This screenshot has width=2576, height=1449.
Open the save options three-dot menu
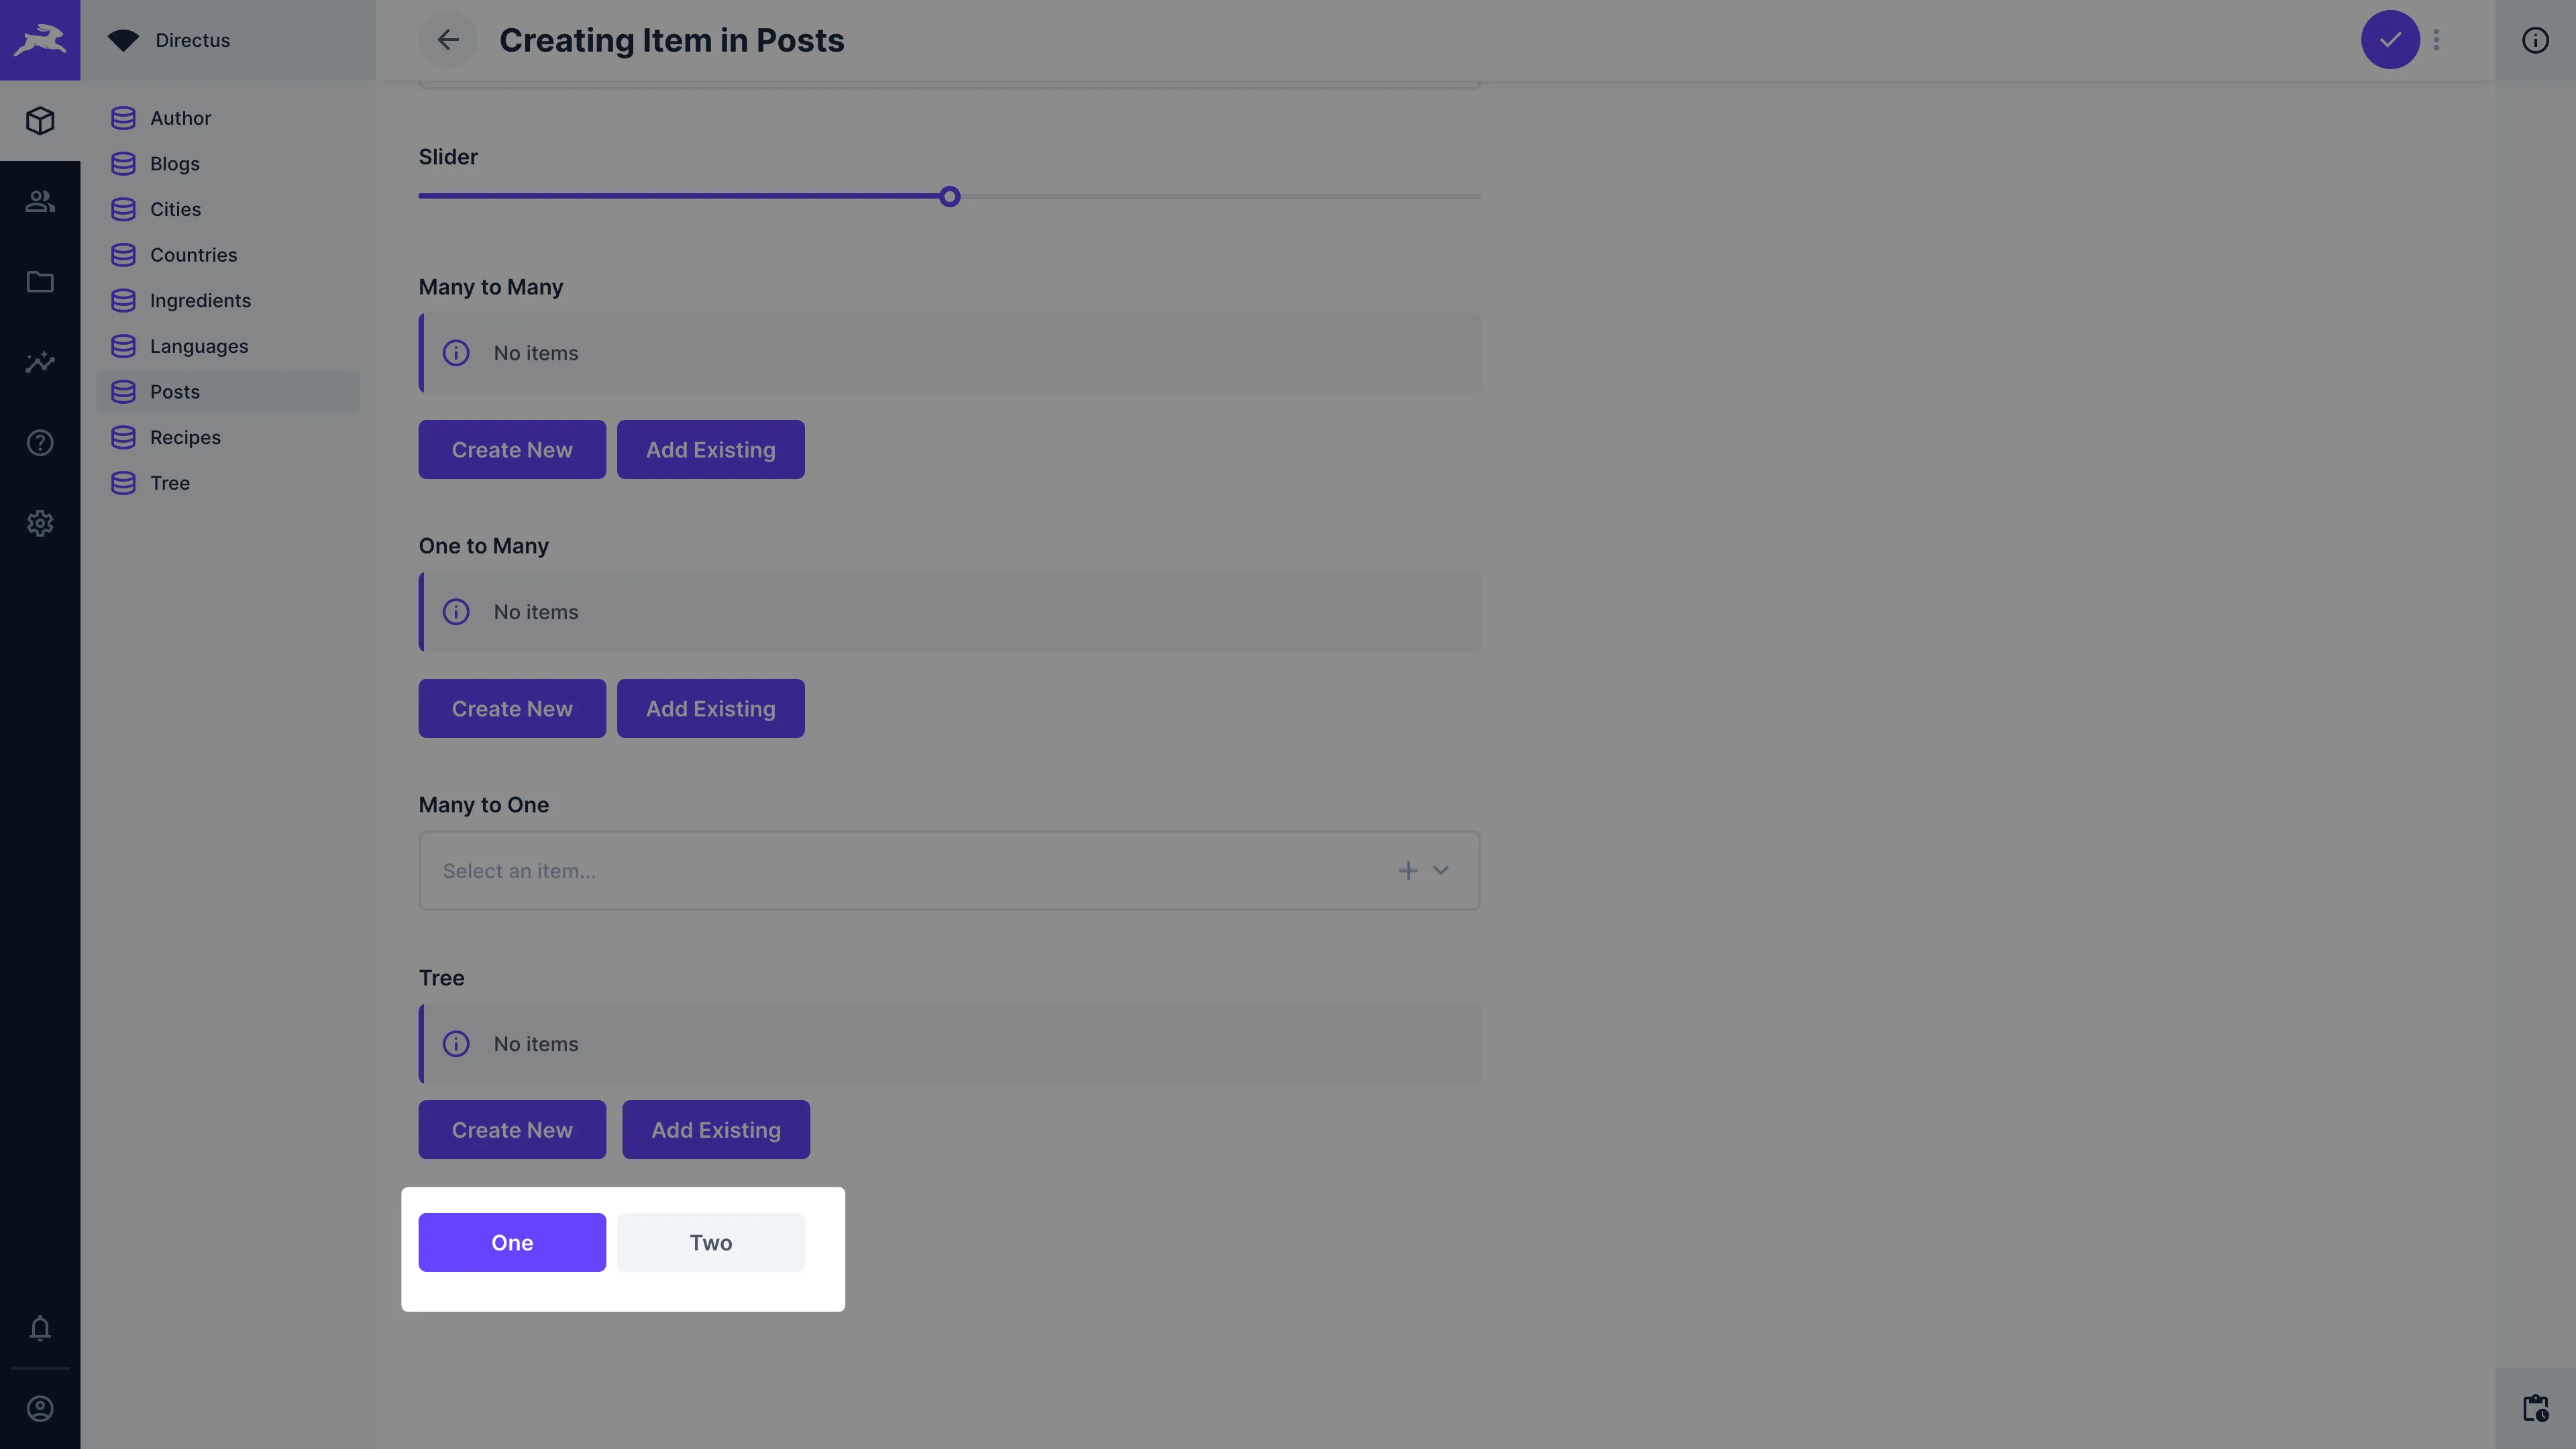pos(2437,40)
